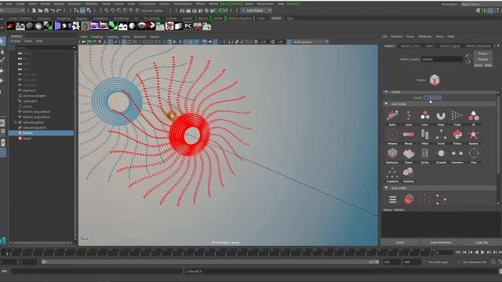
Task: Click the PC icon on the shelf
Action: [188, 26]
